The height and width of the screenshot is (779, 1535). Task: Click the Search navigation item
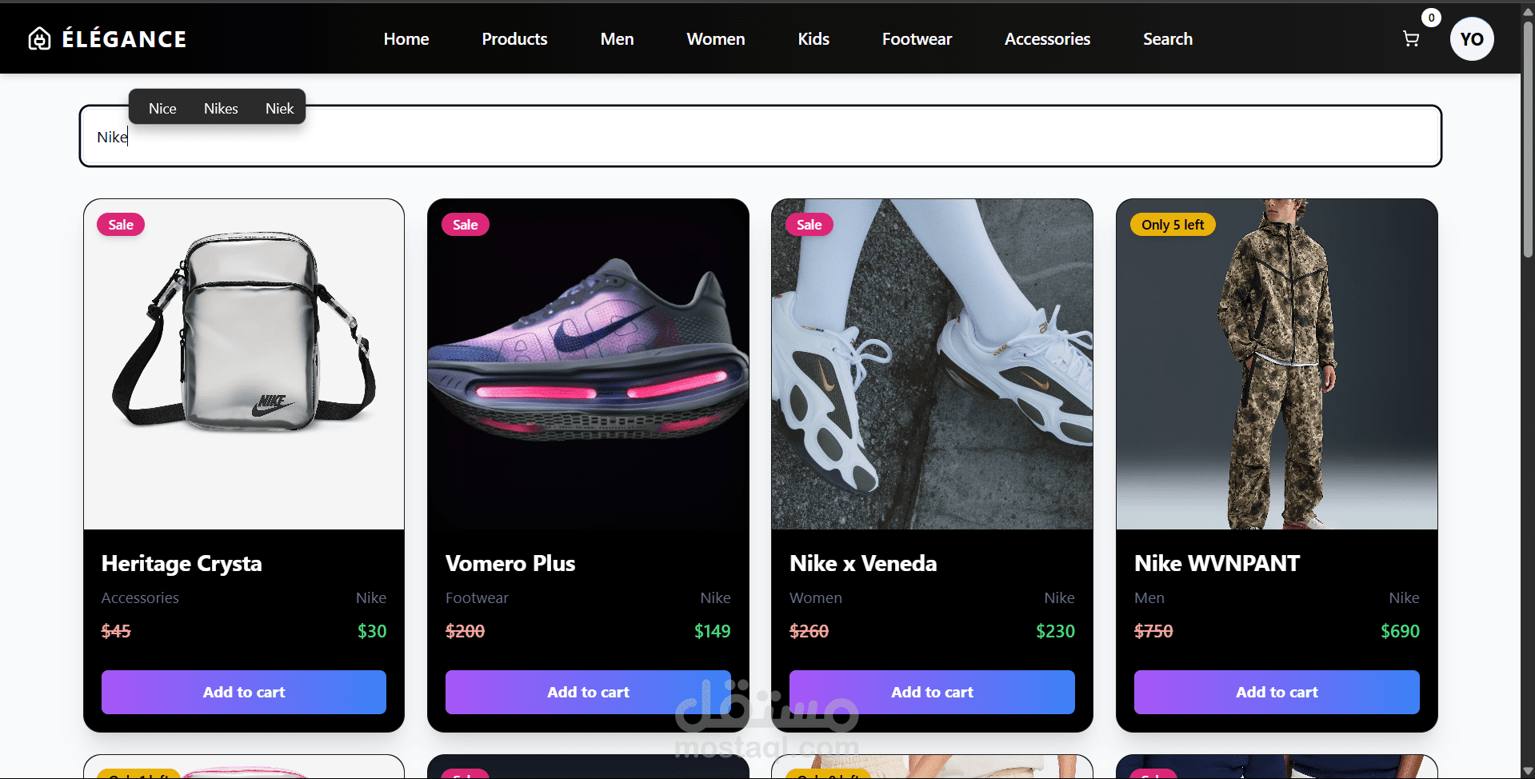point(1168,39)
